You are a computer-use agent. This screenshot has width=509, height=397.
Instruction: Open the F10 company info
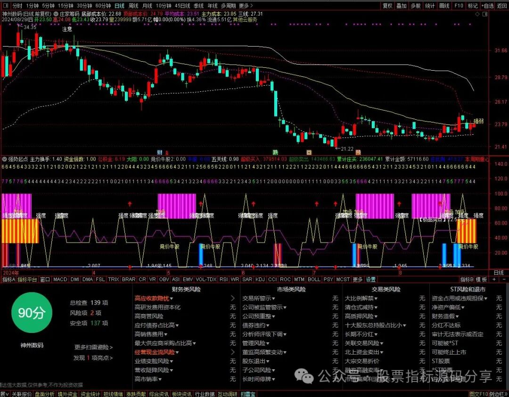tap(459, 6)
